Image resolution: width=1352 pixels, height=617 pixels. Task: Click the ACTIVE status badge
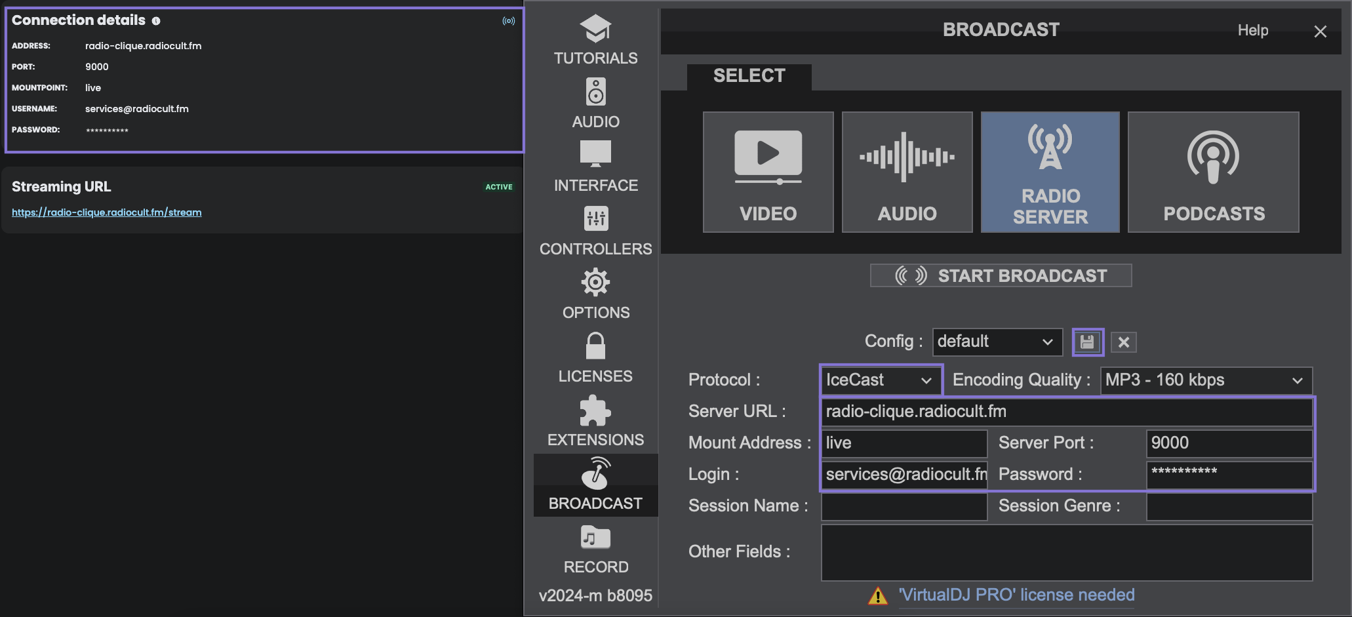pos(499,187)
